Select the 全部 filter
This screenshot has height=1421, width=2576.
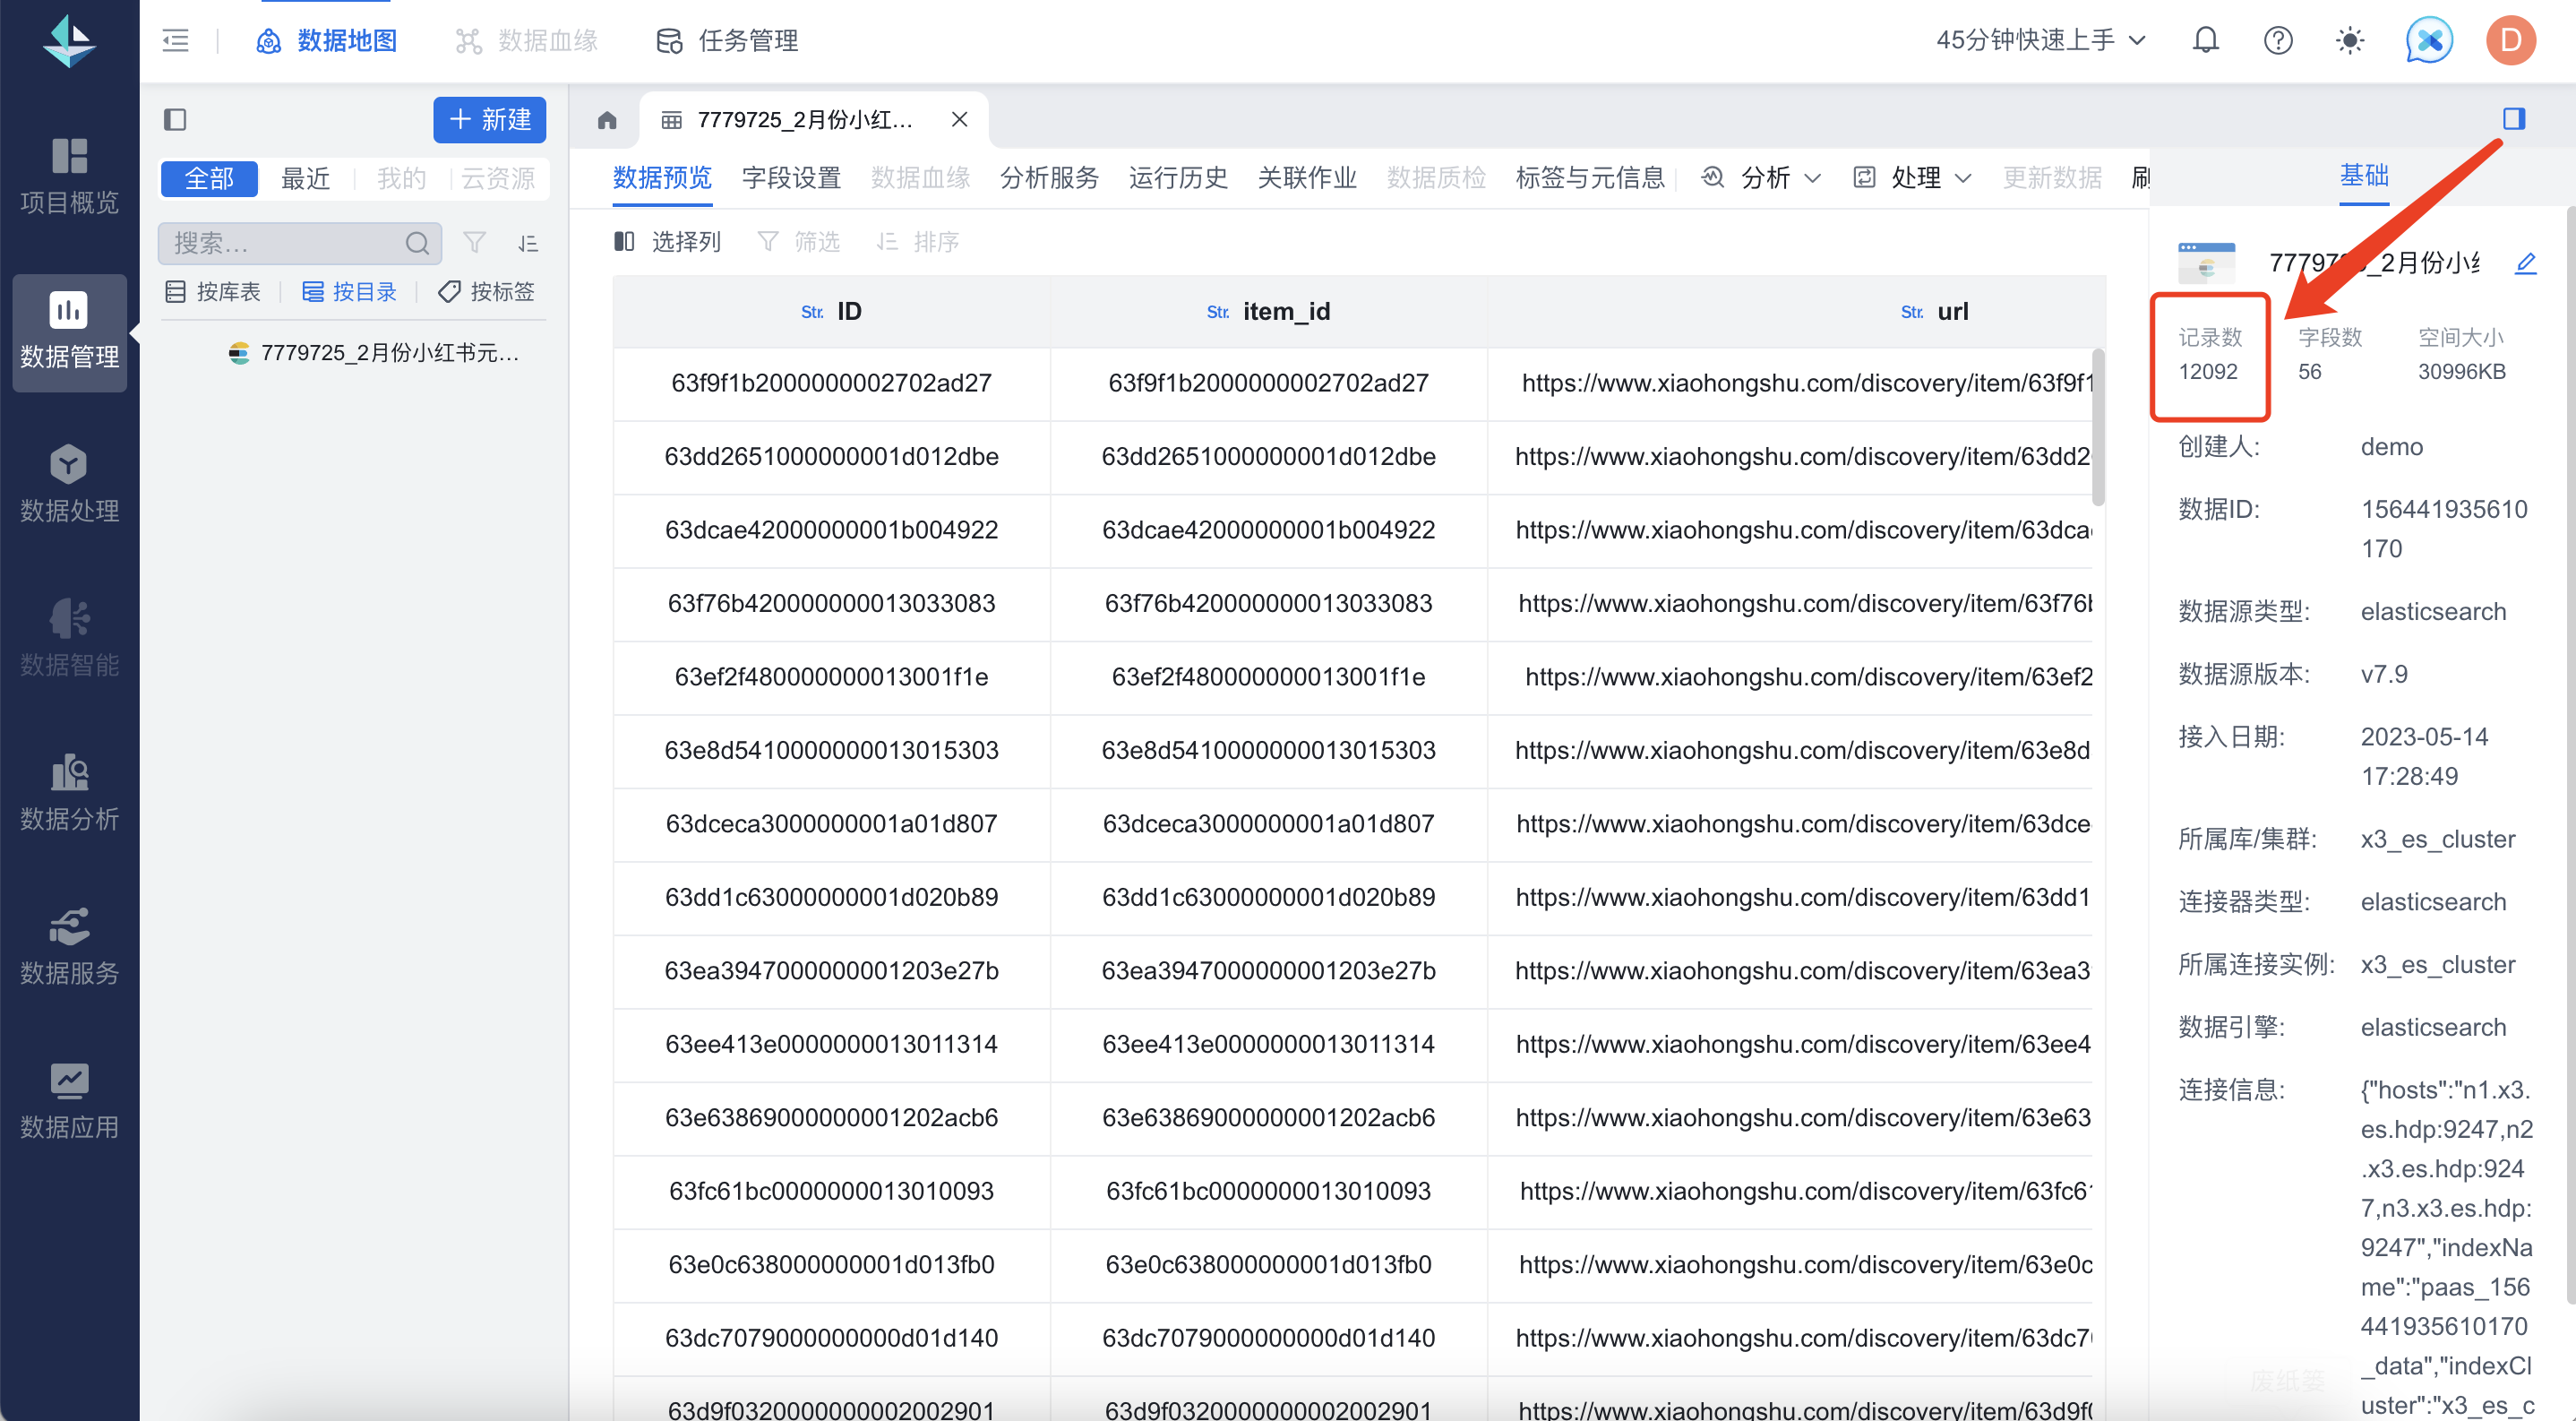[209, 179]
